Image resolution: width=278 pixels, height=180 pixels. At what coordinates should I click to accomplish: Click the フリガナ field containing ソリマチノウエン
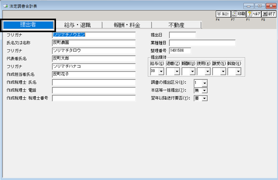tap(94, 35)
